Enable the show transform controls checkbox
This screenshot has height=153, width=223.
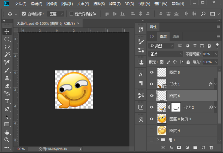(x=71, y=14)
